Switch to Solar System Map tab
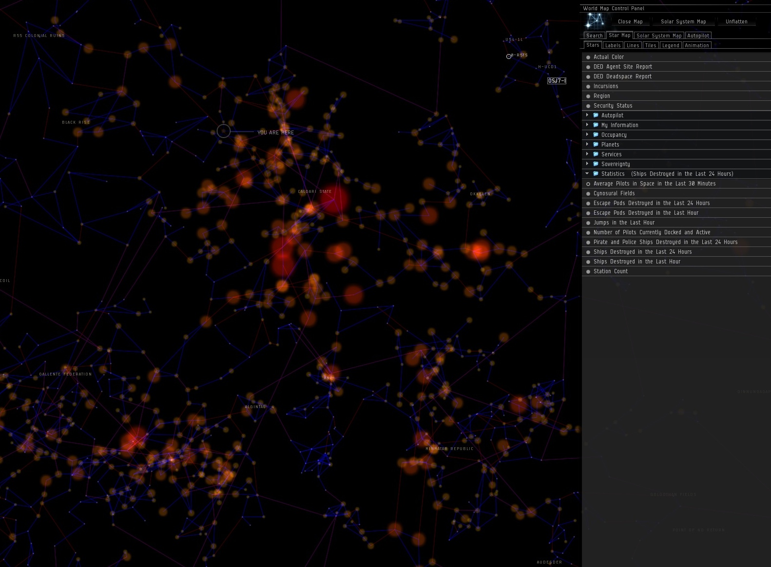Image resolution: width=771 pixels, height=567 pixels. point(659,36)
